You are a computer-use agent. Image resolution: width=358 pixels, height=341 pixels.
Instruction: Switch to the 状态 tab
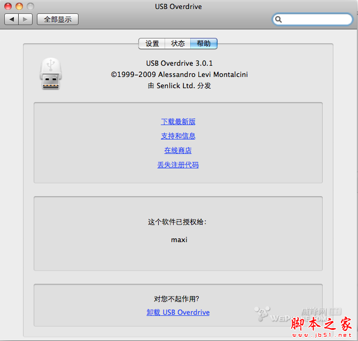[177, 43]
